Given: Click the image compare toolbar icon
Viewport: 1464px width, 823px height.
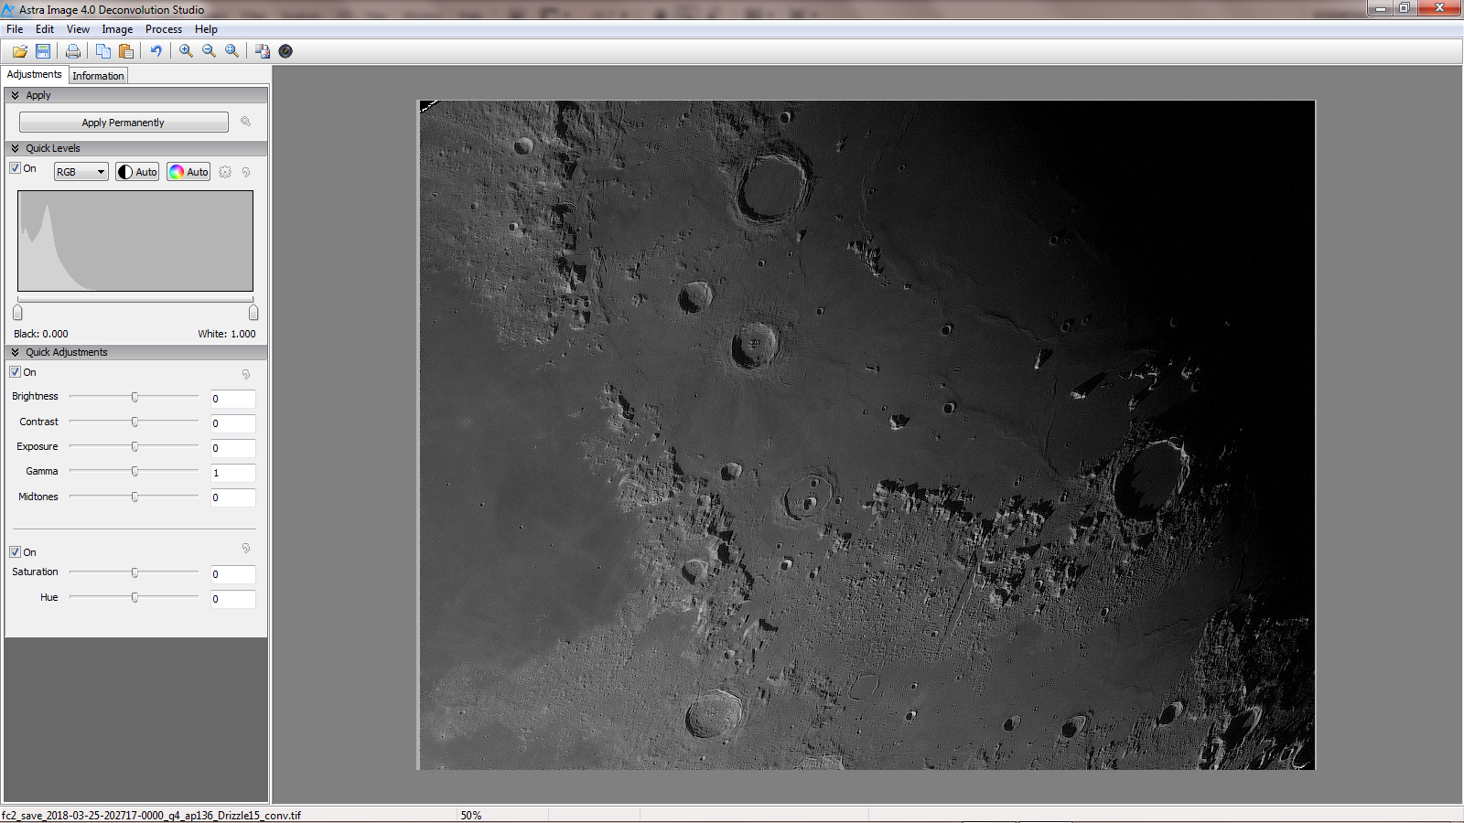Looking at the screenshot, I should pyautogui.click(x=263, y=51).
